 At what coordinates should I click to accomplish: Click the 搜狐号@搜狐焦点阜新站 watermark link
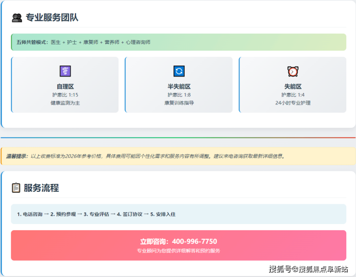coord(308,269)
